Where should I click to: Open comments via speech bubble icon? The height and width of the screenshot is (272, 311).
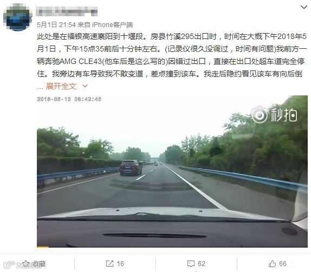[191, 264]
